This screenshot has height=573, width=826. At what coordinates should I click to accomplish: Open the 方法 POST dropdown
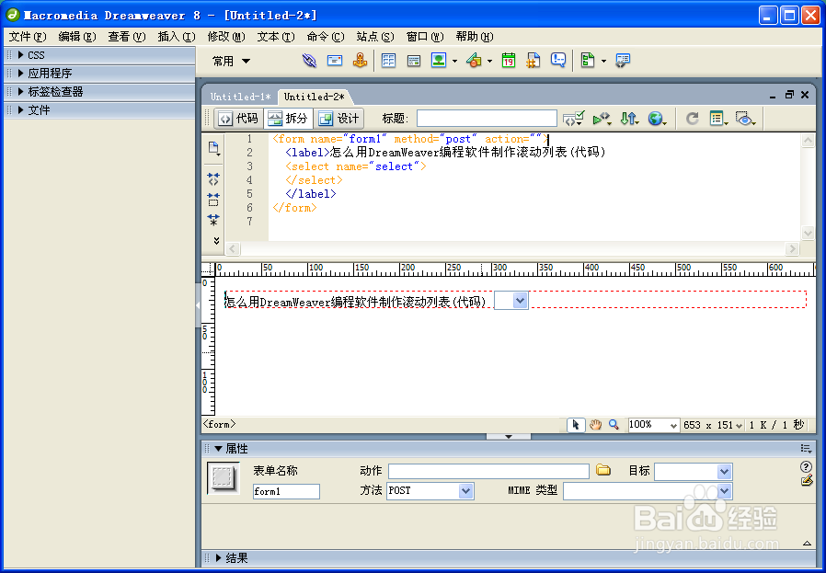point(465,491)
